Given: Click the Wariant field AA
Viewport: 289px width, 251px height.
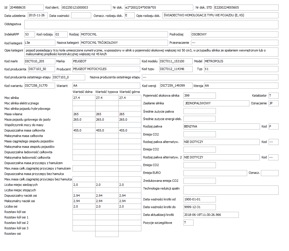Looking at the screenshot, I should pyautogui.click(x=106, y=86).
